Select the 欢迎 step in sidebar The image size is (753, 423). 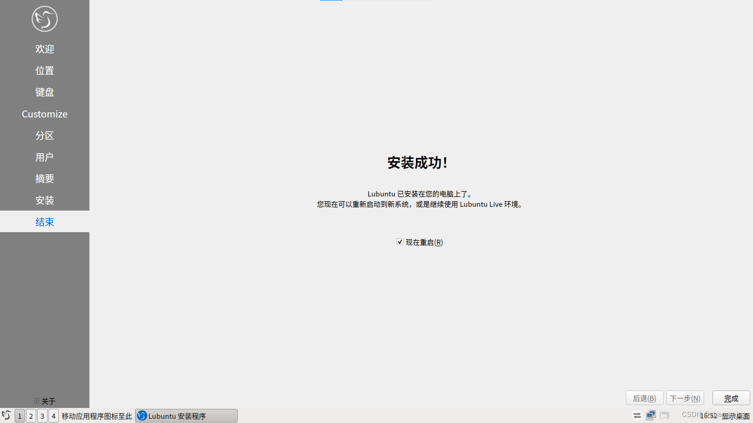click(45, 49)
